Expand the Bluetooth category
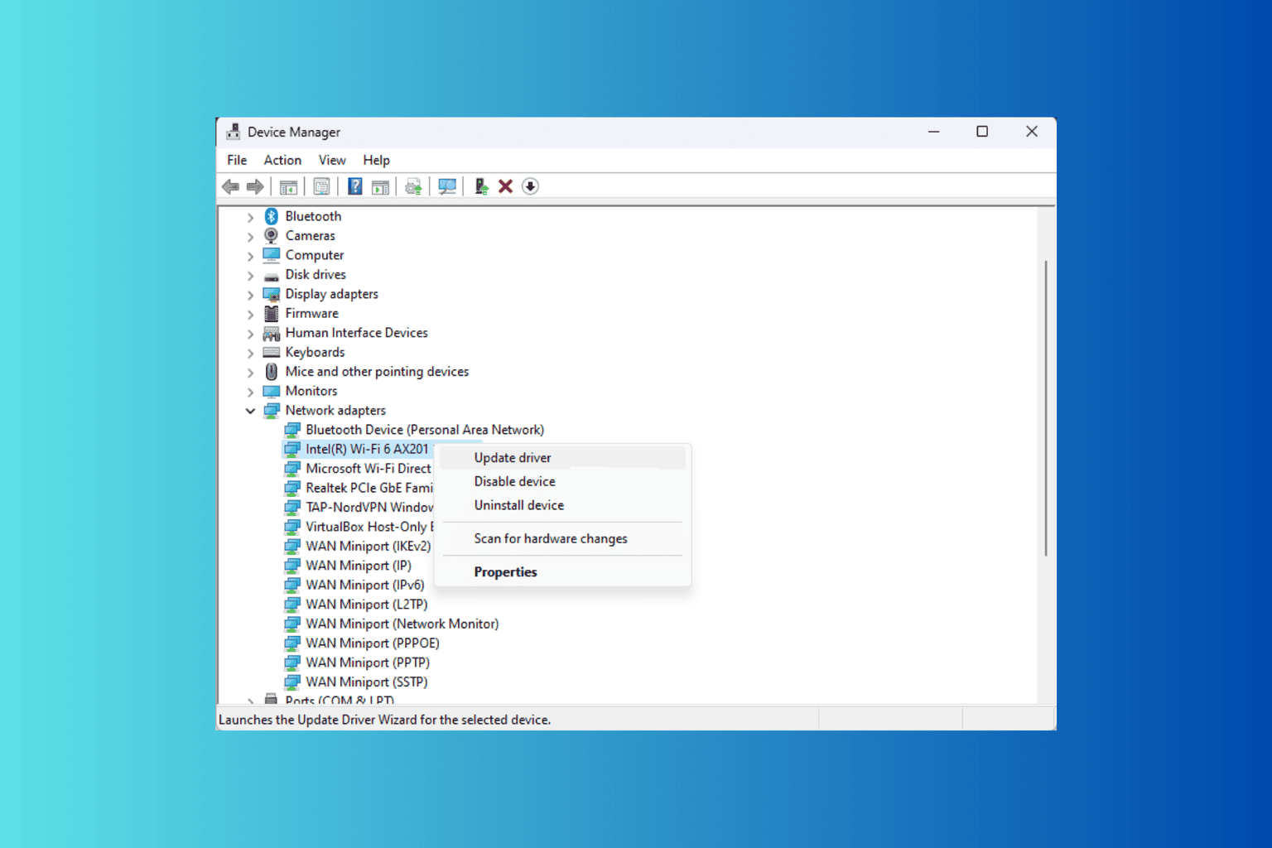The width and height of the screenshot is (1272, 848). pos(250,217)
